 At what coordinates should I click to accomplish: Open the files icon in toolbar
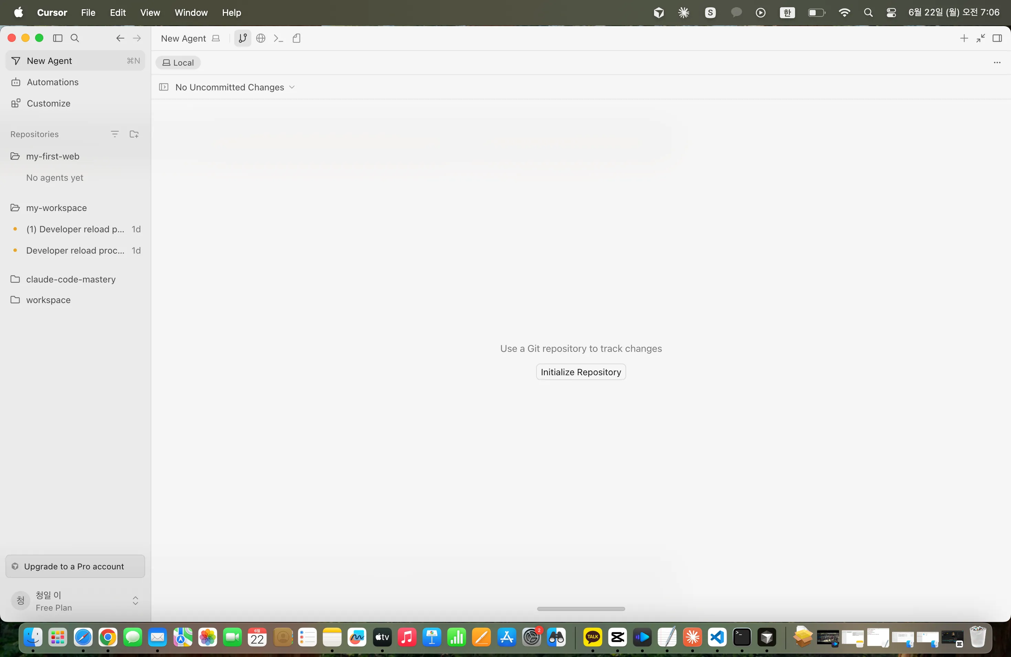click(296, 38)
